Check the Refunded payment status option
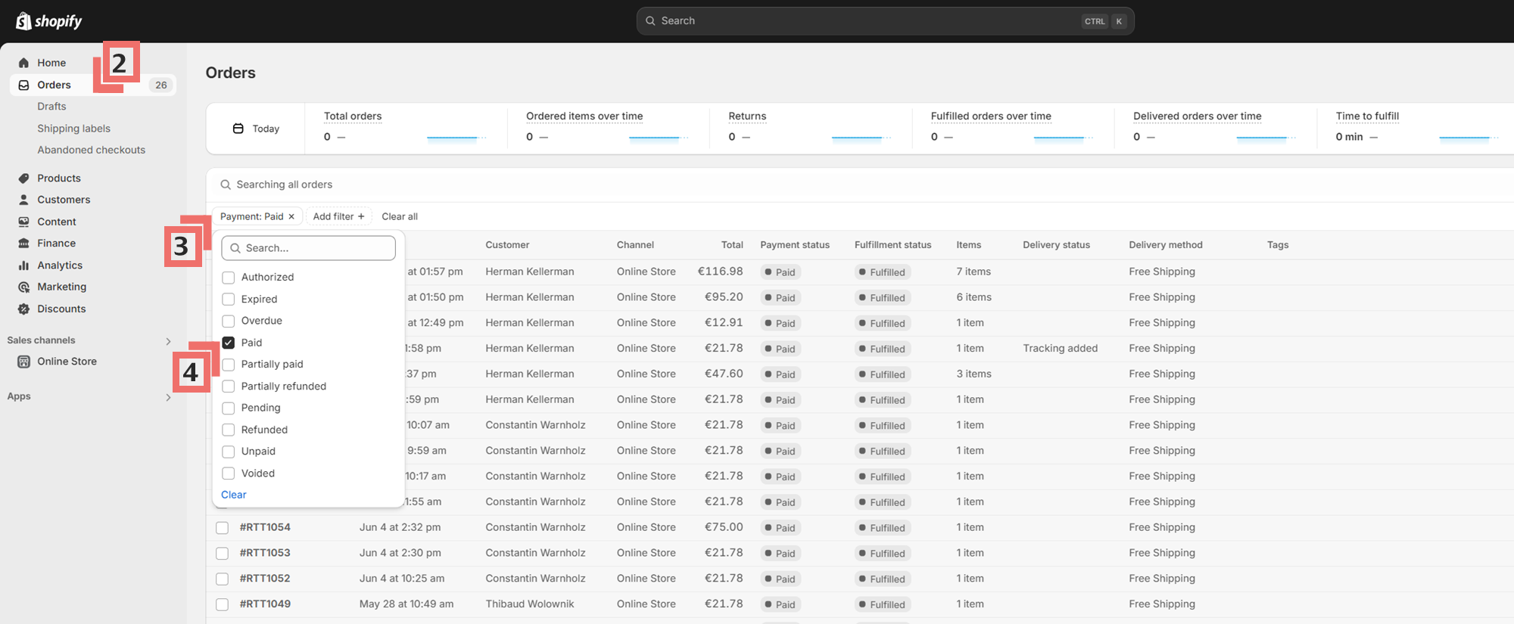Viewport: 1514px width, 624px height. [x=228, y=430]
